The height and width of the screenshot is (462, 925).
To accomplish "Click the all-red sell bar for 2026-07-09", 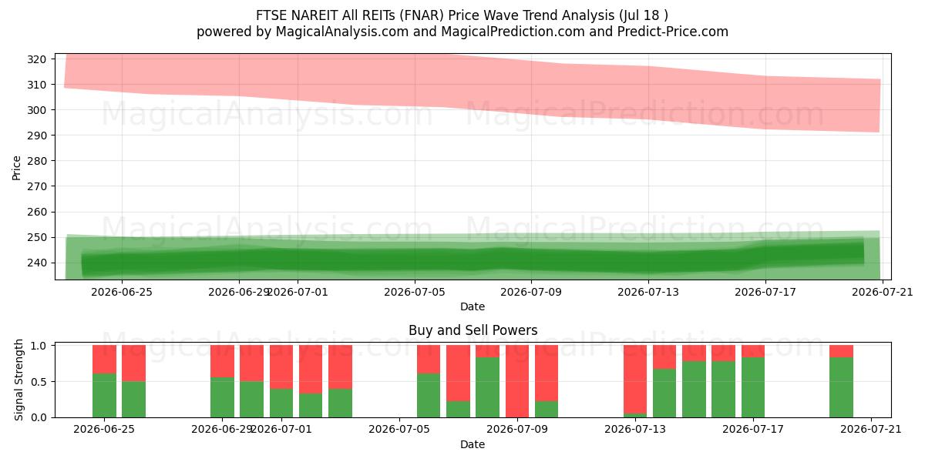I will tap(517, 381).
